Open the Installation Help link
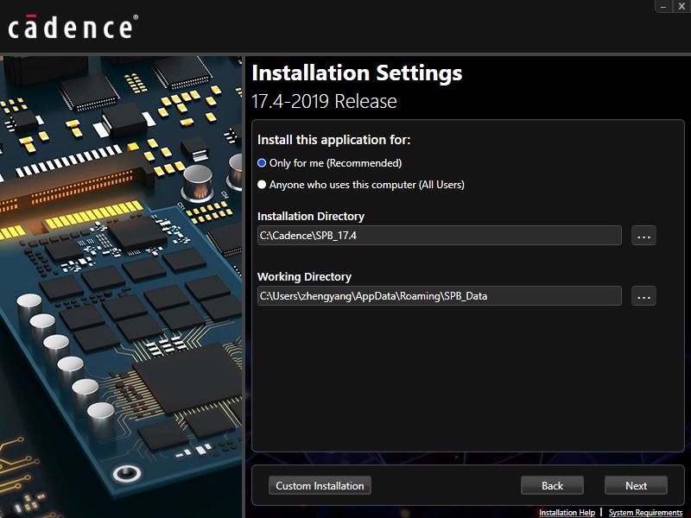 (567, 513)
